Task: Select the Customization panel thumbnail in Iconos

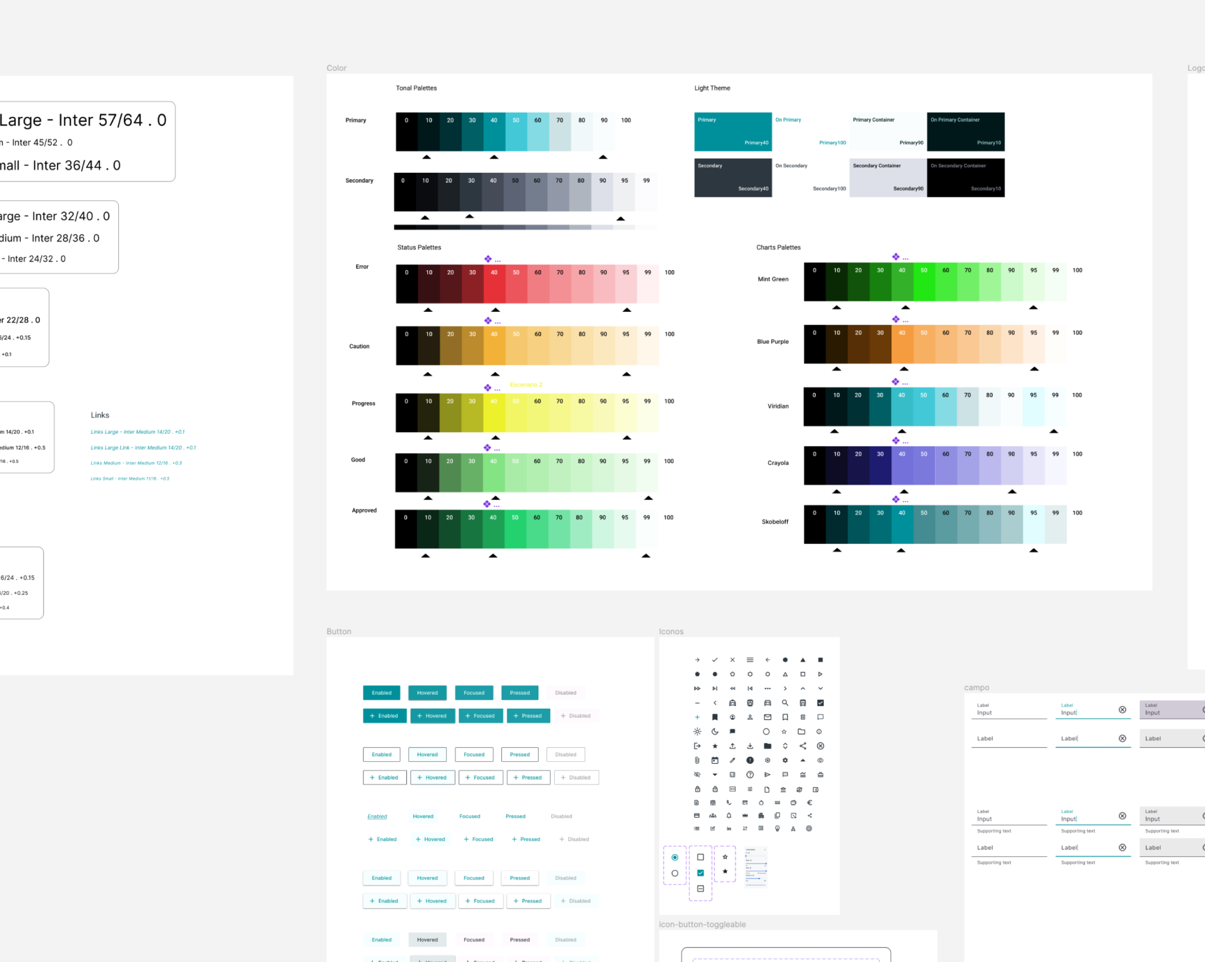Action: 756,867
